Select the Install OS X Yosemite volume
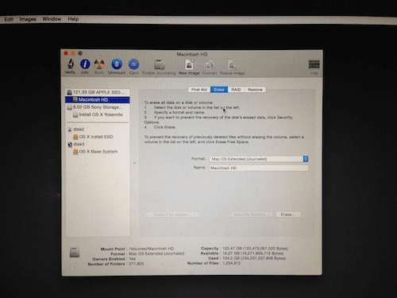 coord(98,114)
